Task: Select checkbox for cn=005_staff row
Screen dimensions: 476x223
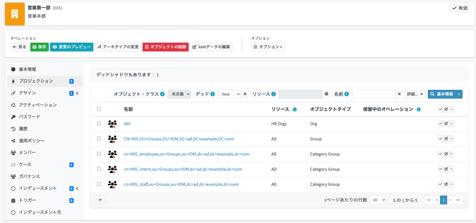Action: (x=99, y=184)
